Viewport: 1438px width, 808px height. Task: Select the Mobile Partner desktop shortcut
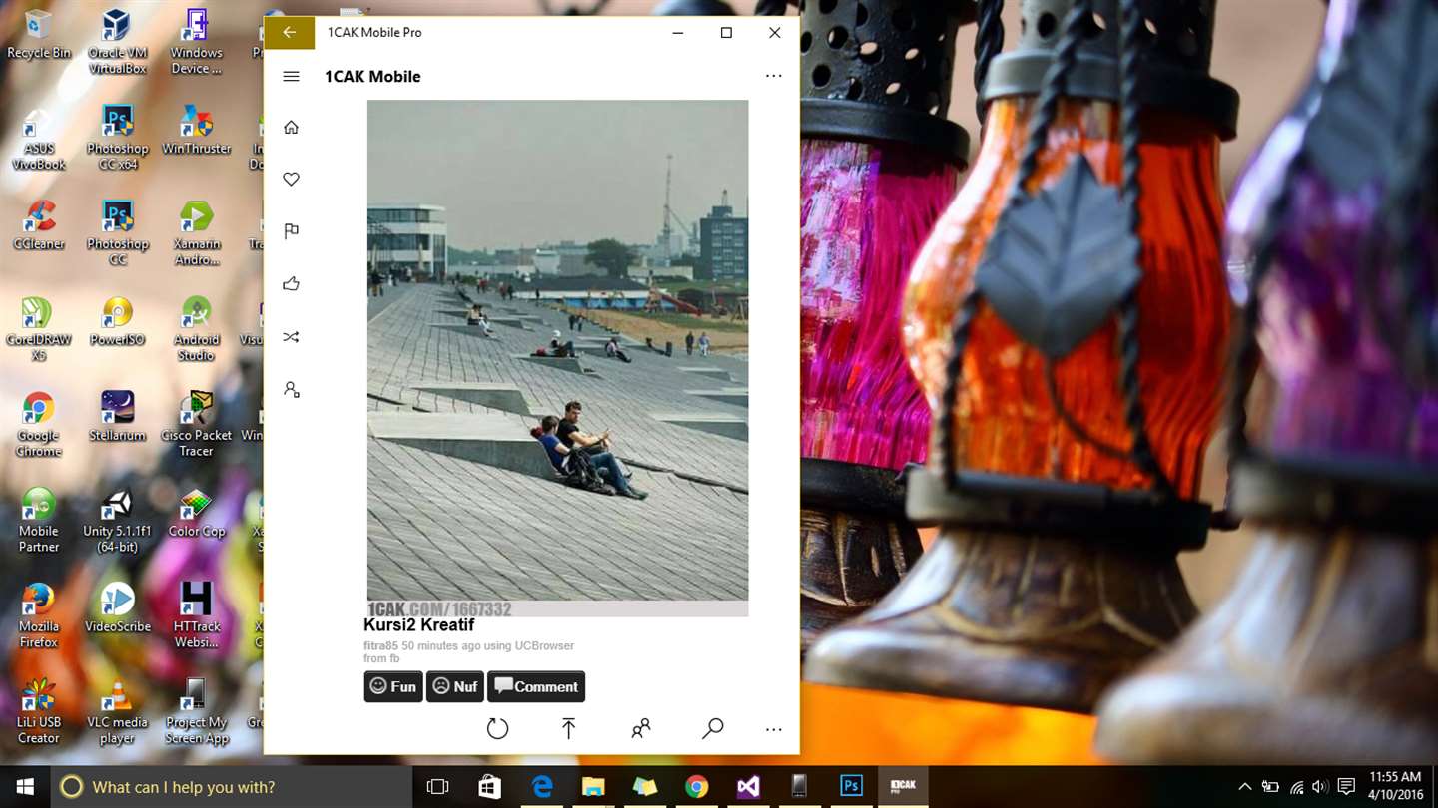click(39, 521)
